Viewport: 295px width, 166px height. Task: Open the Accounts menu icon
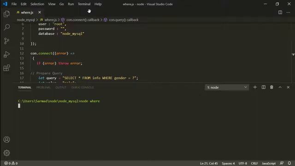click(x=6, y=139)
